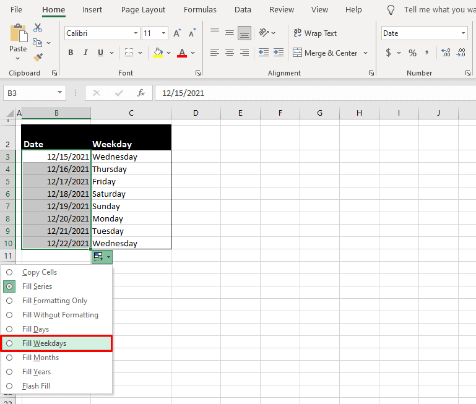Click the Cut scissors icon
Screen dimensions: 476x404
pyautogui.click(x=38, y=28)
